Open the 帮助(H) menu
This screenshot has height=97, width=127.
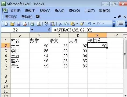tap(27, 17)
